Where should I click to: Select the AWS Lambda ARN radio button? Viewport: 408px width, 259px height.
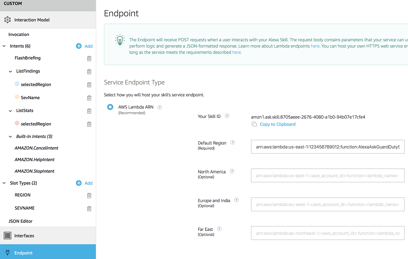coord(110,107)
